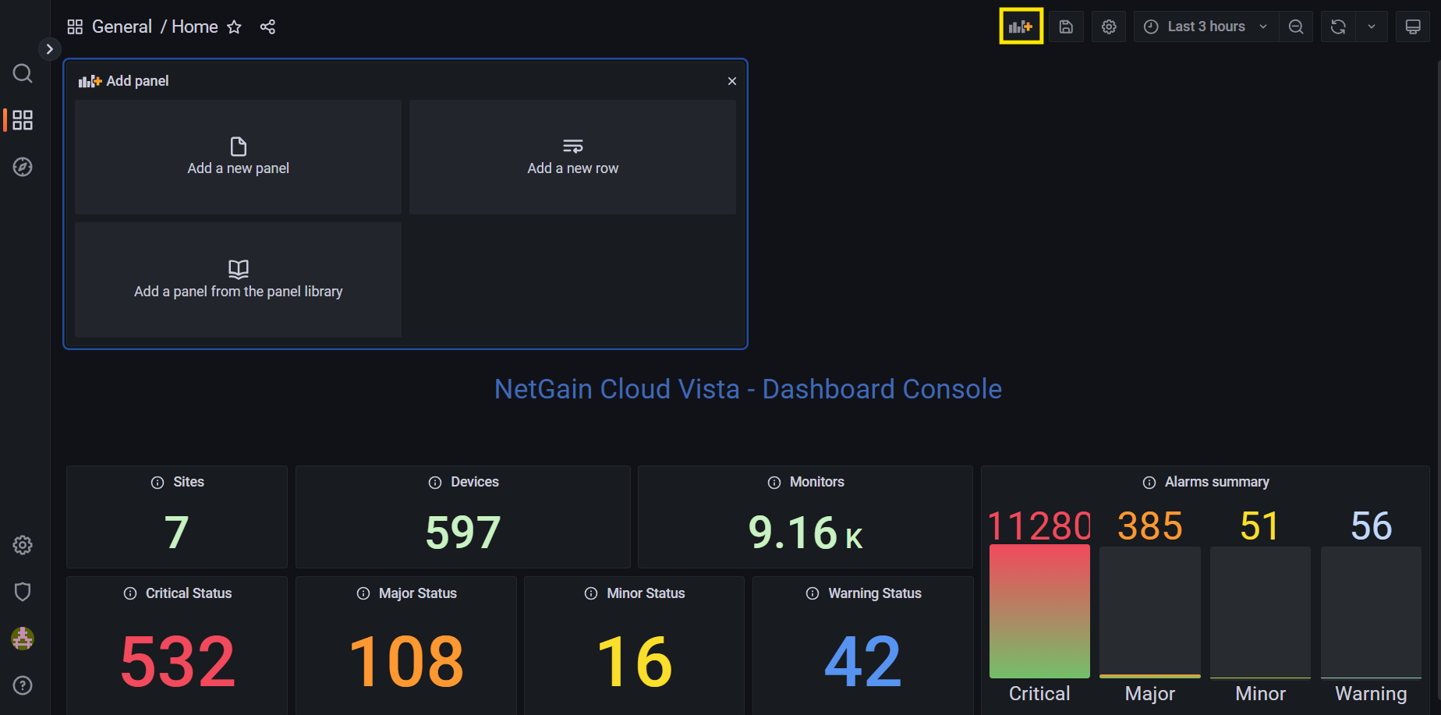Click the Home breadcrumb title
This screenshot has width=1441, height=715.
(x=195, y=27)
